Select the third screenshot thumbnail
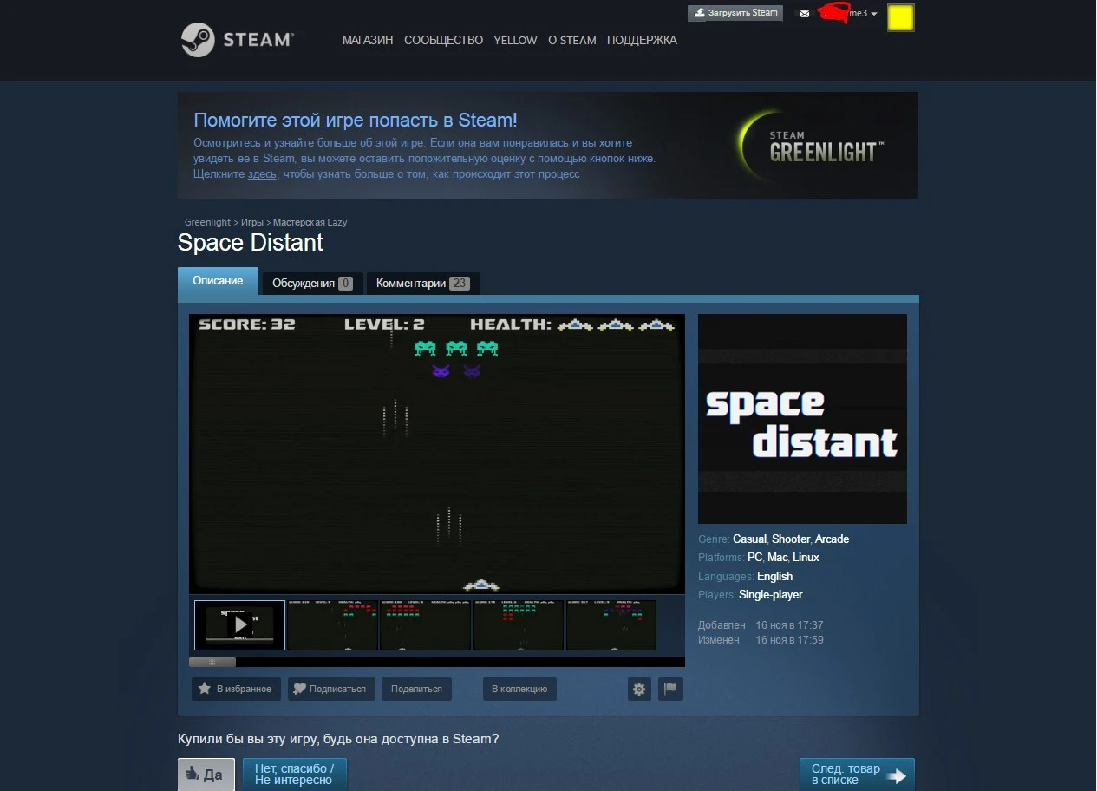Image resolution: width=1097 pixels, height=791 pixels. pos(426,624)
